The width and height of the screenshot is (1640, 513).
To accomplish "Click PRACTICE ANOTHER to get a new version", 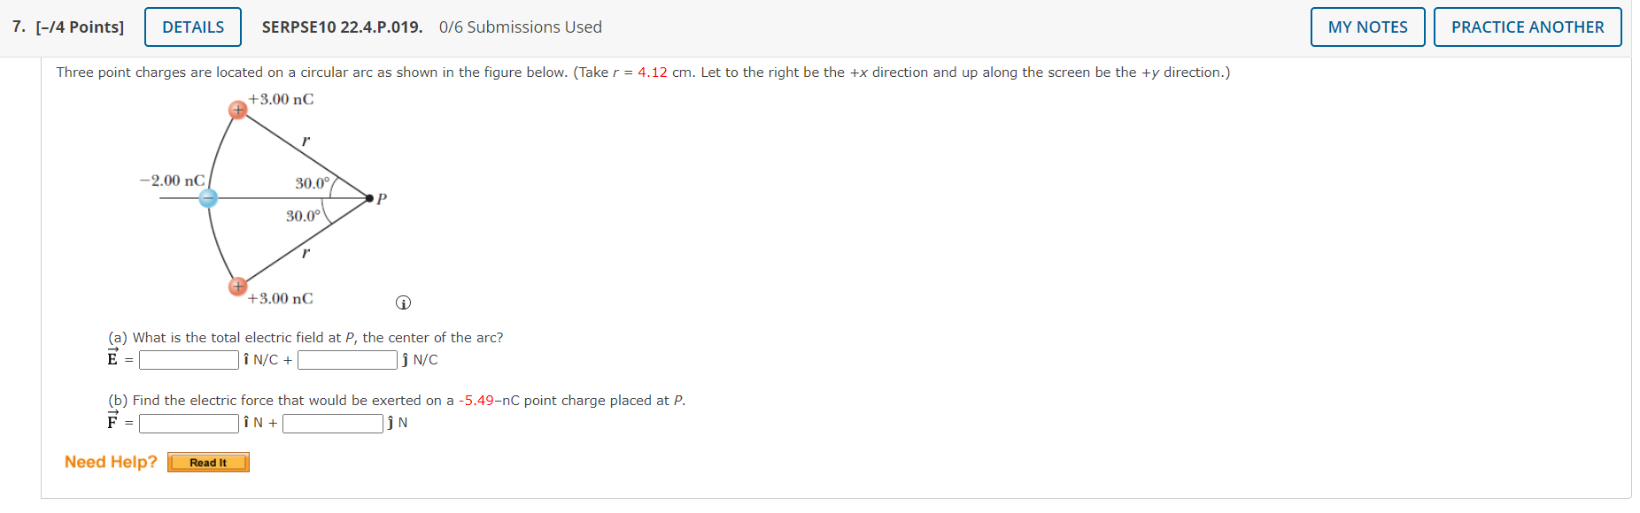I will 1528,27.
